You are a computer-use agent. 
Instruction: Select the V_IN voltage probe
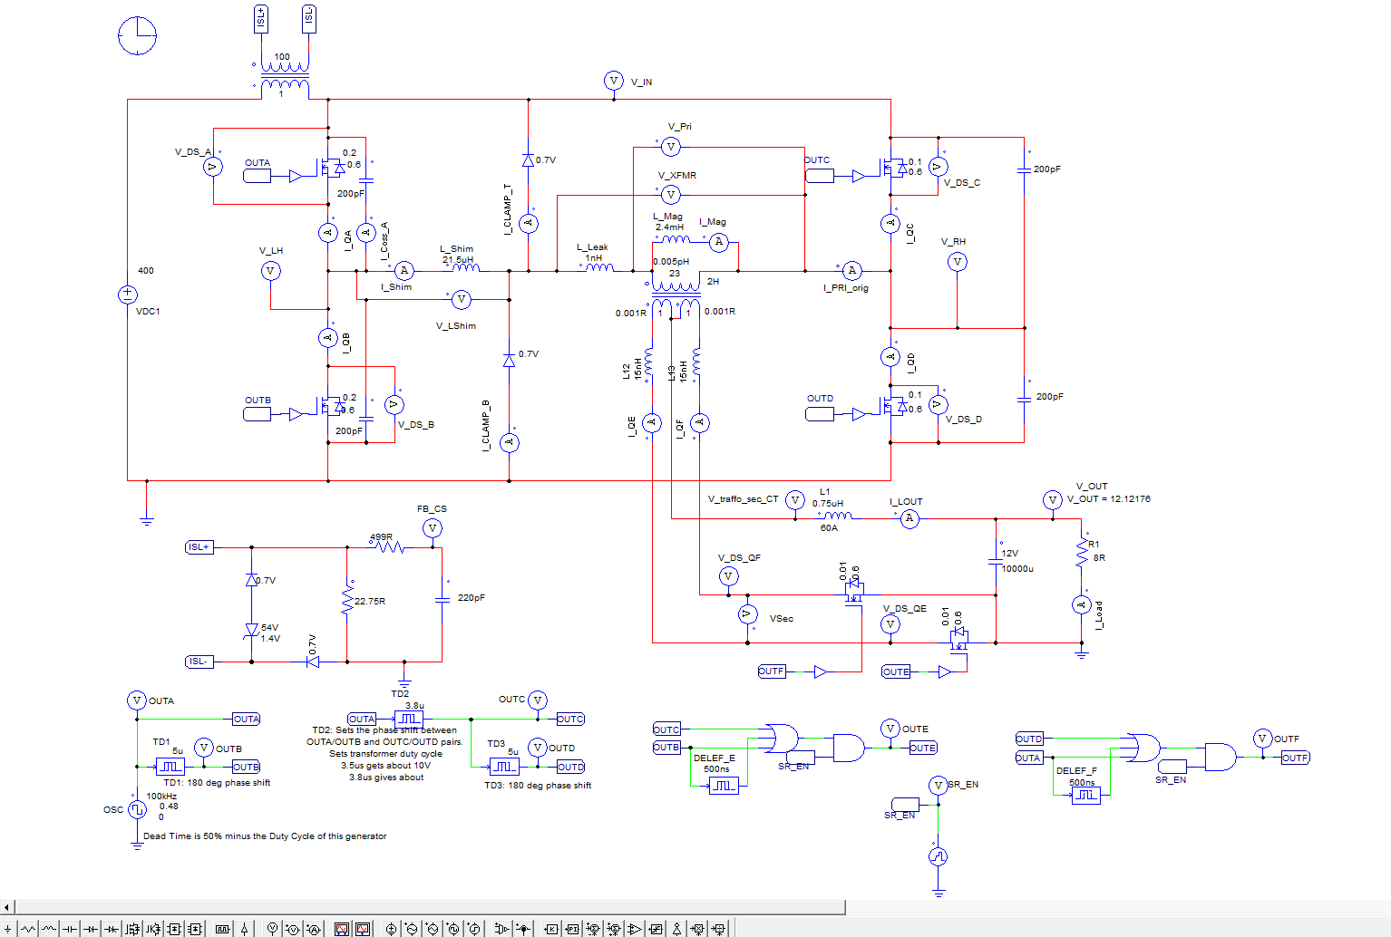614,82
